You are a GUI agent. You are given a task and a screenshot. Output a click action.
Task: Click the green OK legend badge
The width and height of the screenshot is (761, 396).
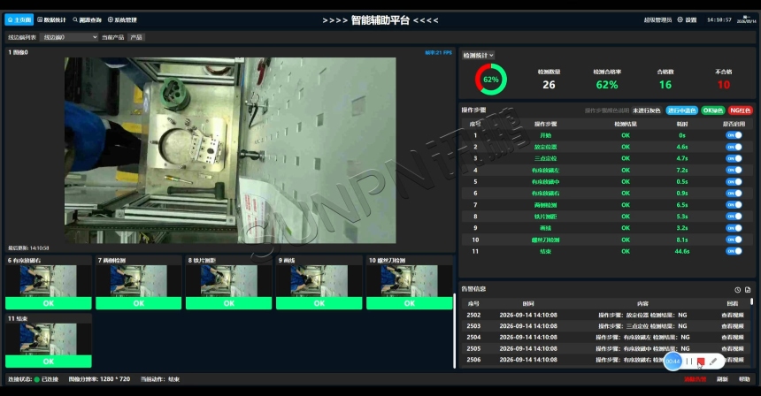click(x=712, y=110)
